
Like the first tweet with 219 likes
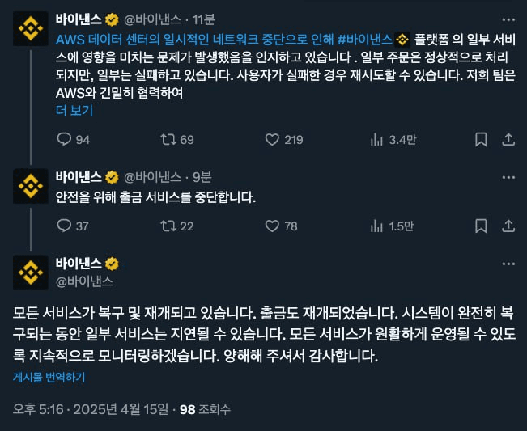point(273,140)
